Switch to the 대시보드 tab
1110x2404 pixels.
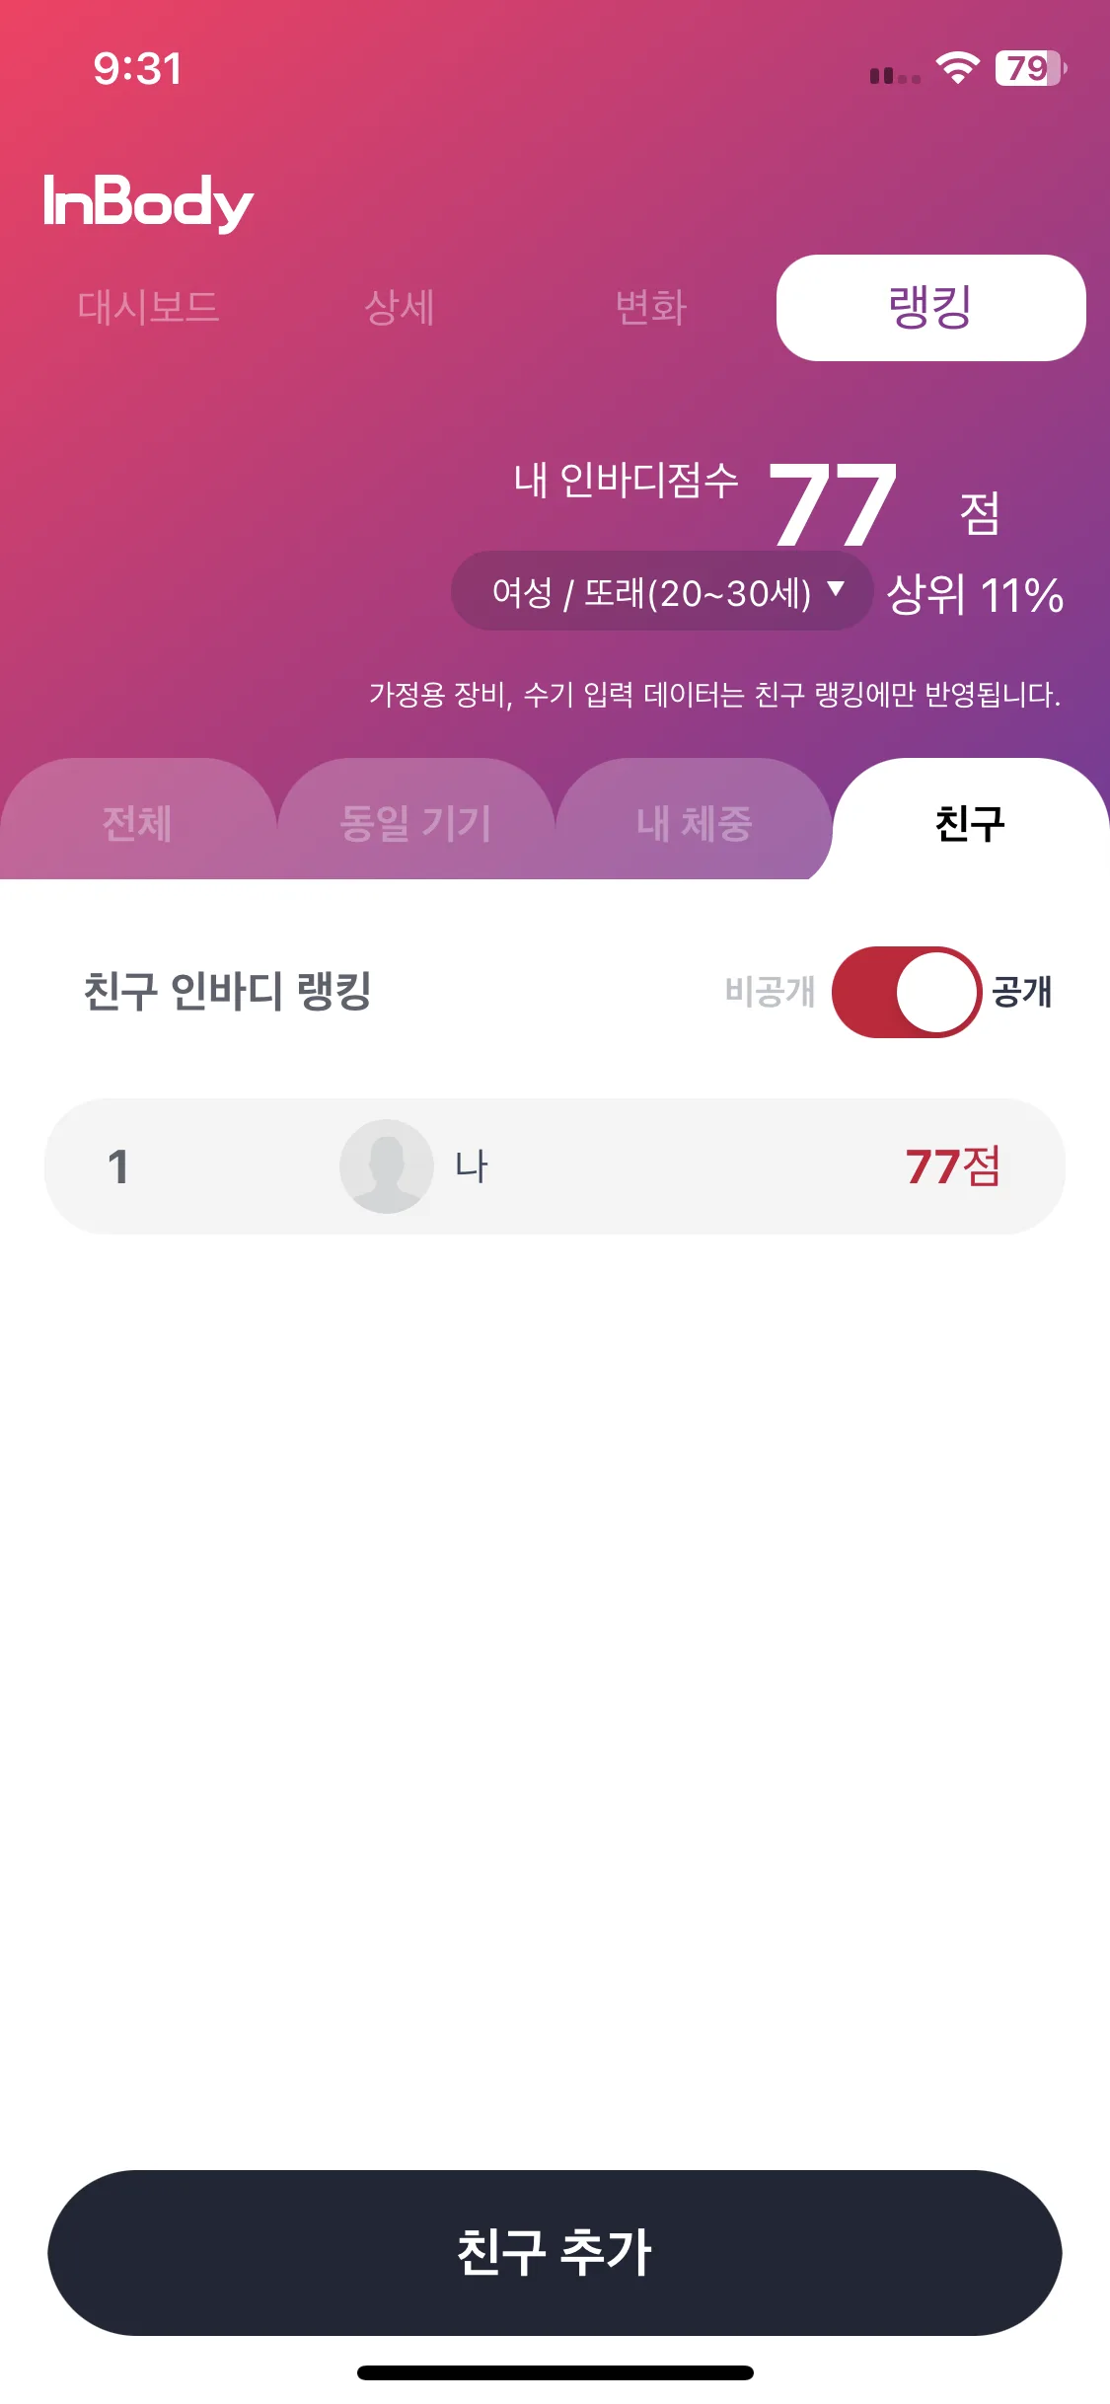[148, 307]
